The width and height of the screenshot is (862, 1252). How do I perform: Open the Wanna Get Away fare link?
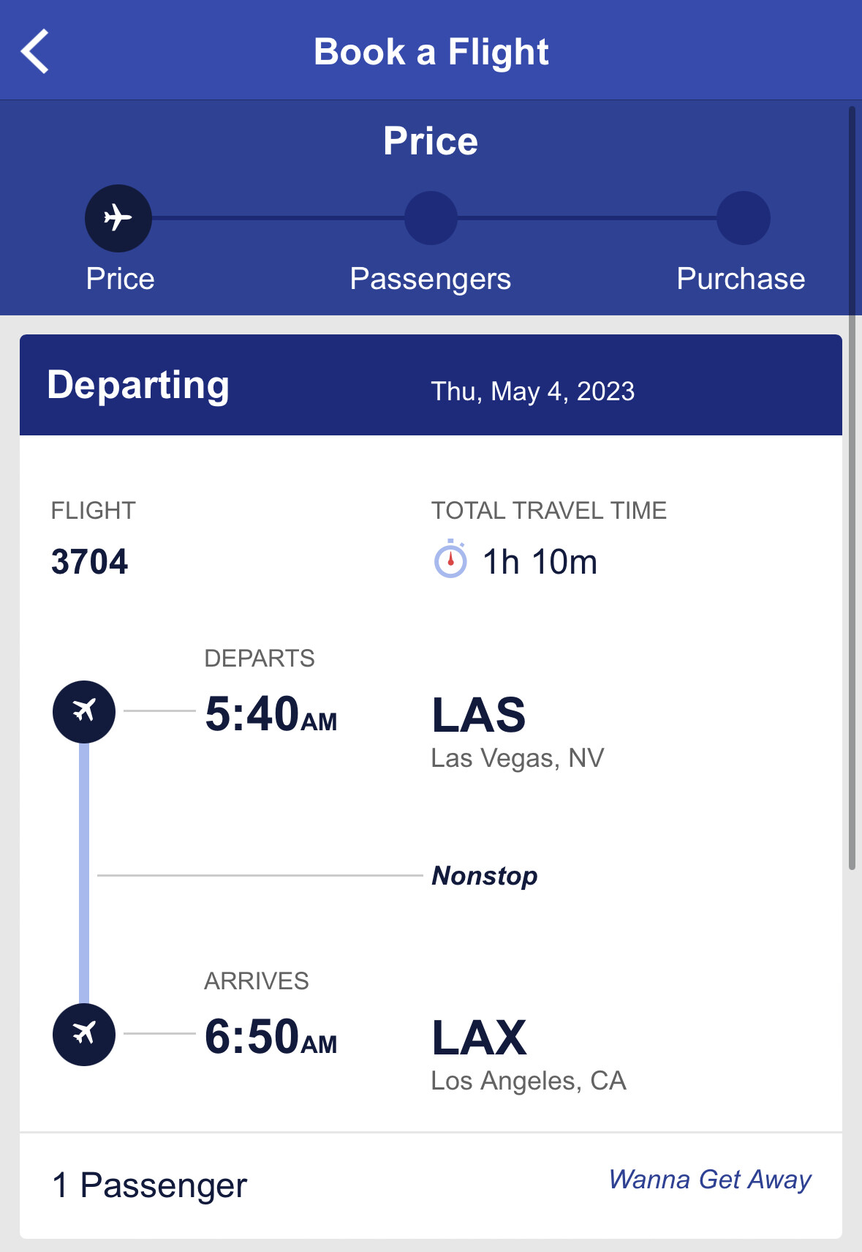pyautogui.click(x=709, y=1180)
